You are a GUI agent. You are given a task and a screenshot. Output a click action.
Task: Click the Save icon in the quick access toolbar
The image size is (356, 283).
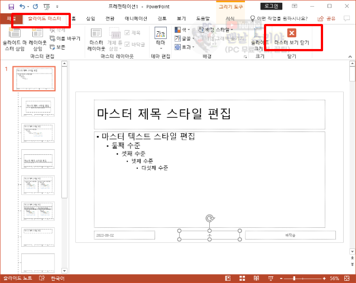11,7
